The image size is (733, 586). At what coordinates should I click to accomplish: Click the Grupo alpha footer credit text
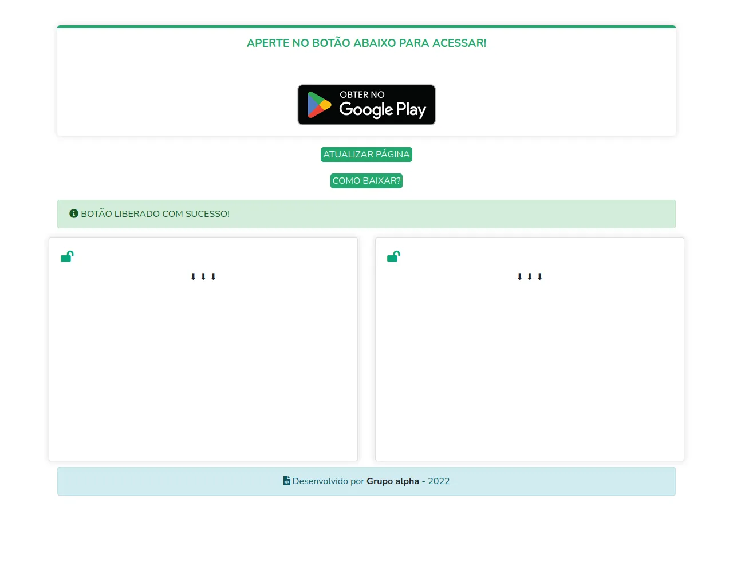coord(393,481)
